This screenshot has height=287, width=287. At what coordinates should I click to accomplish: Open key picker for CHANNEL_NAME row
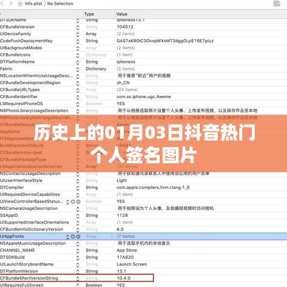(x=78, y=251)
